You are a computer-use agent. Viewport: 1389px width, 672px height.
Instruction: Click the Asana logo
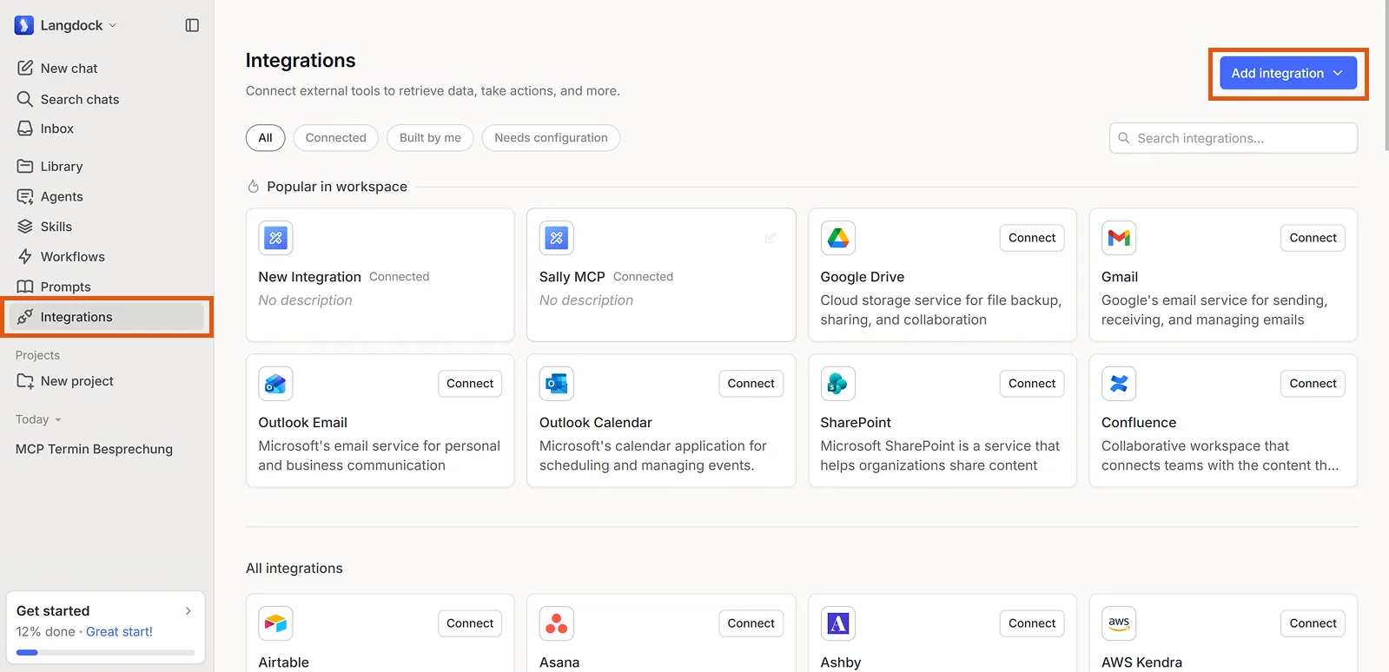tap(557, 623)
